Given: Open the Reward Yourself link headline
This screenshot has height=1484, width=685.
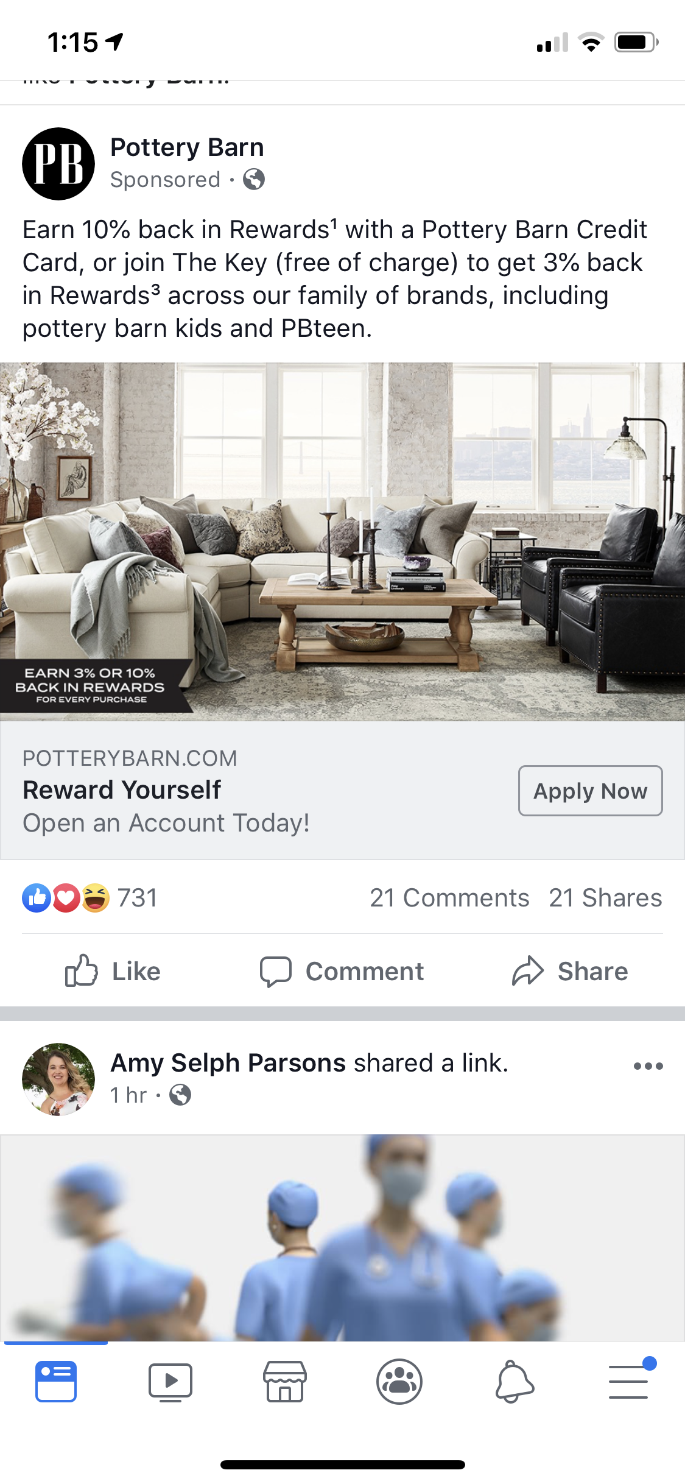Looking at the screenshot, I should click(x=122, y=790).
